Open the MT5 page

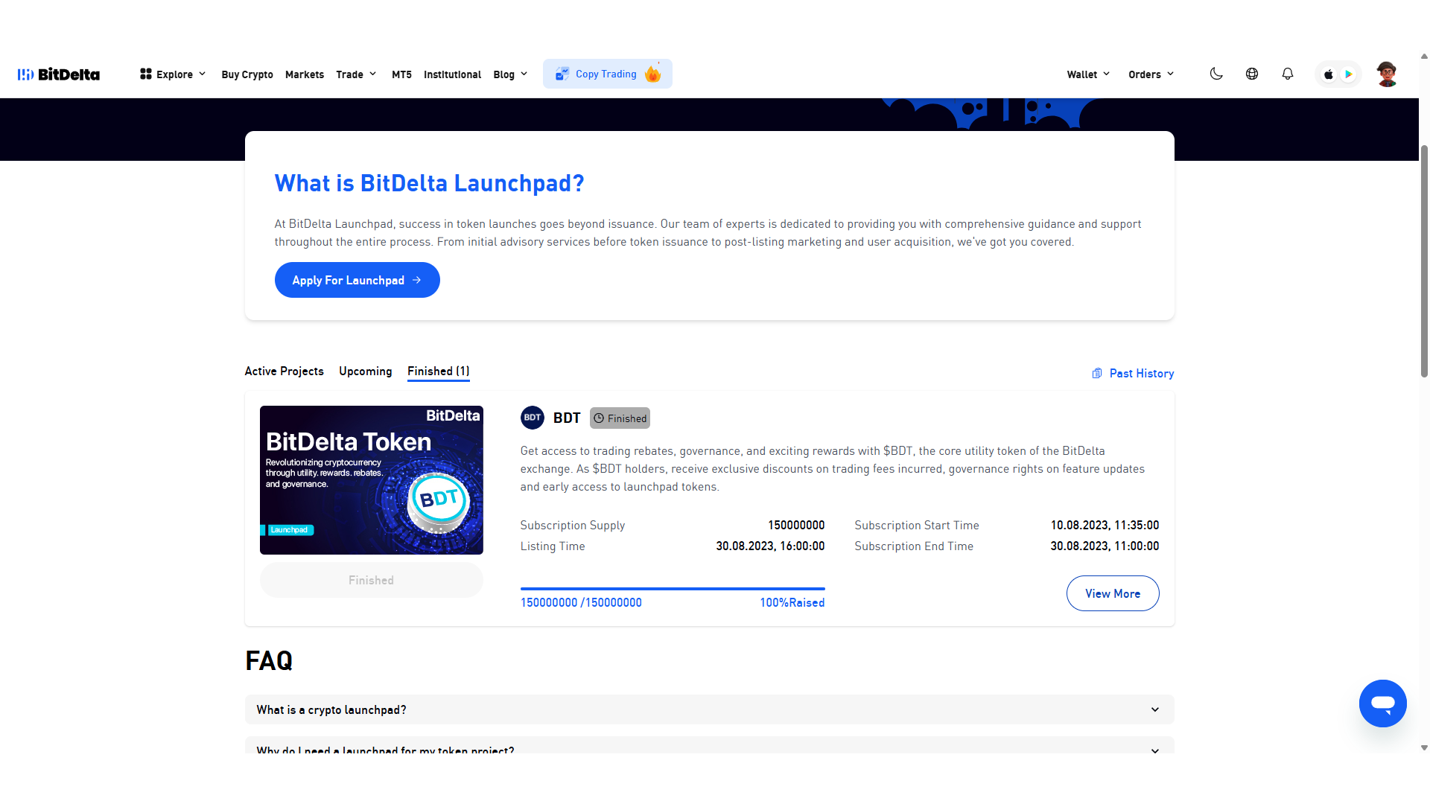point(401,74)
